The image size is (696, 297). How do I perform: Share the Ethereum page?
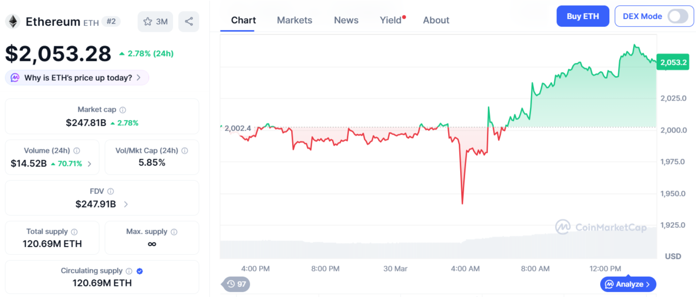point(188,21)
